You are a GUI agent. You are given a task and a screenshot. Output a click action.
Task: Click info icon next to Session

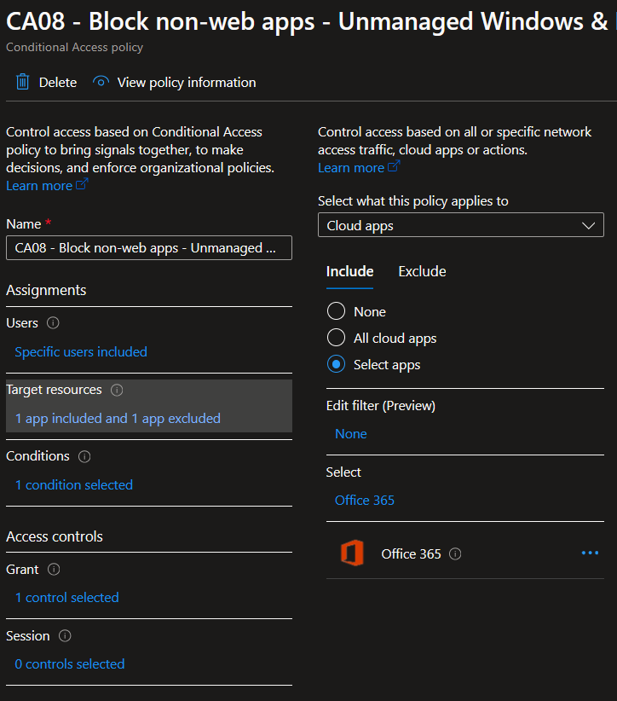pyautogui.click(x=65, y=635)
